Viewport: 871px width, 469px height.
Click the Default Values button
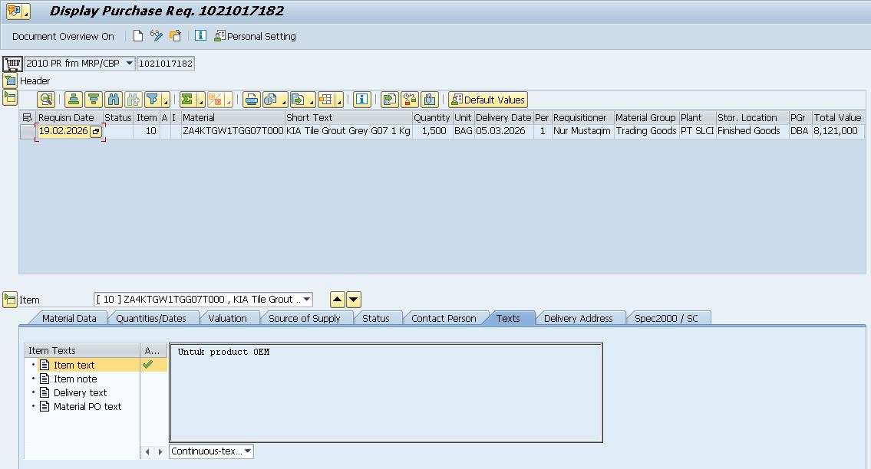[488, 100]
